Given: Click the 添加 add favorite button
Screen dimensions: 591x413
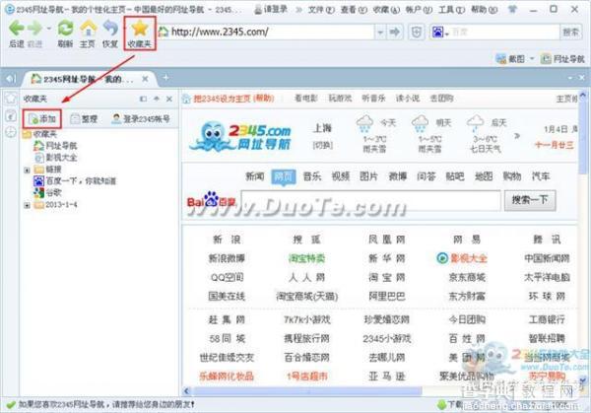Looking at the screenshot, I should (x=42, y=119).
